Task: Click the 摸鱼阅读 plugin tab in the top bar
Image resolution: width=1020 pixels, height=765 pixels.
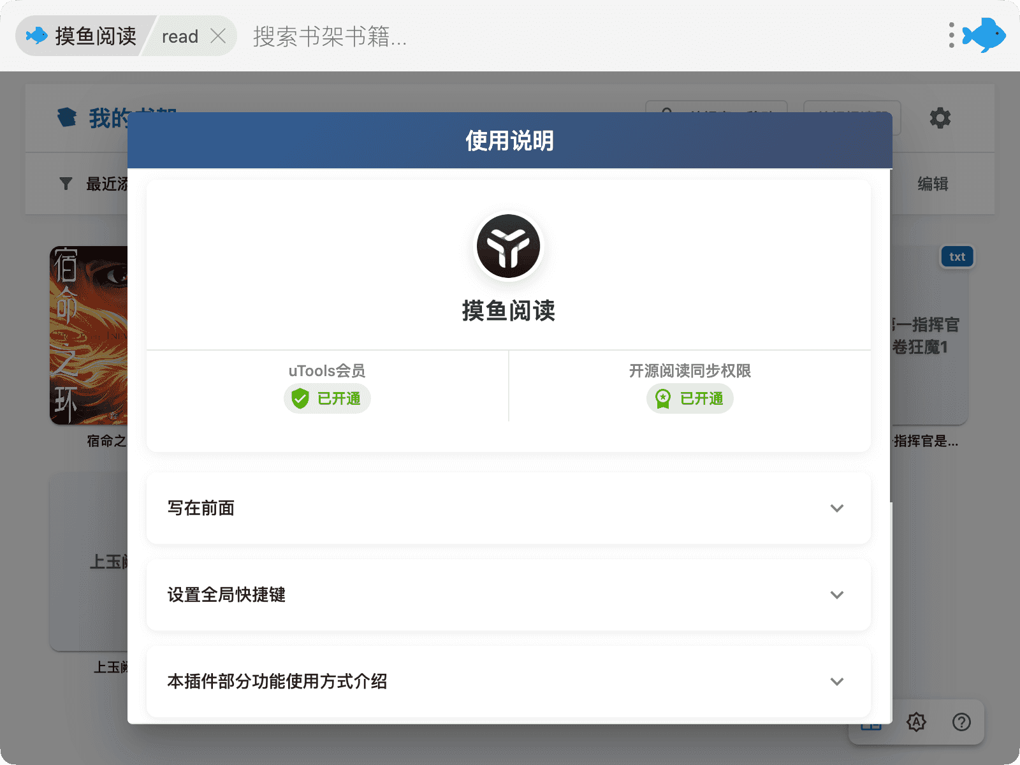Action: [x=83, y=36]
